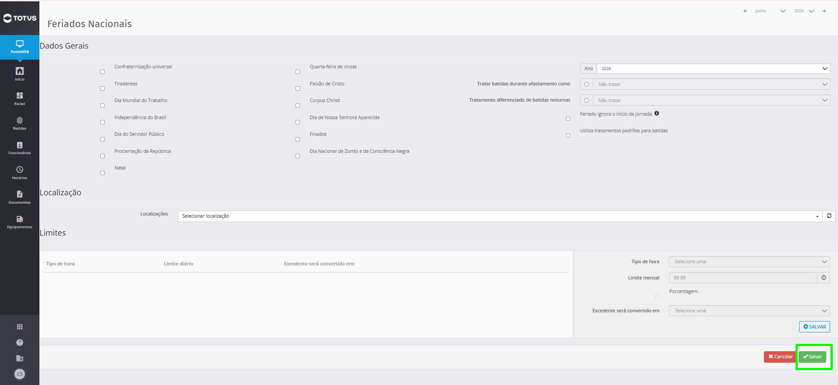This screenshot has height=385, width=838.
Task: Enable Tratar batidas durante afastamento checkbox
Action: point(587,84)
